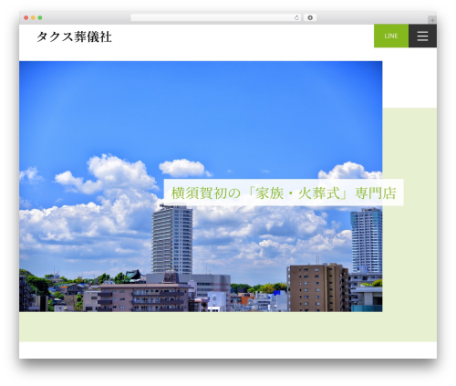Reload the page using the refresh icon

pos(296,18)
